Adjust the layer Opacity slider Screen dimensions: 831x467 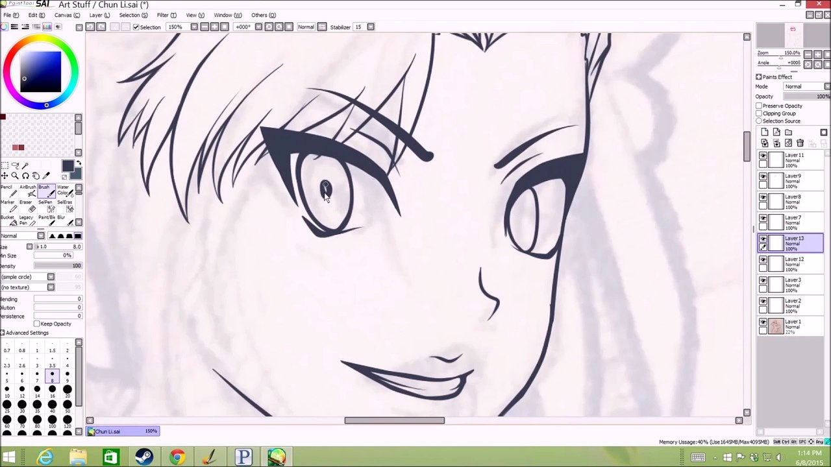807,97
